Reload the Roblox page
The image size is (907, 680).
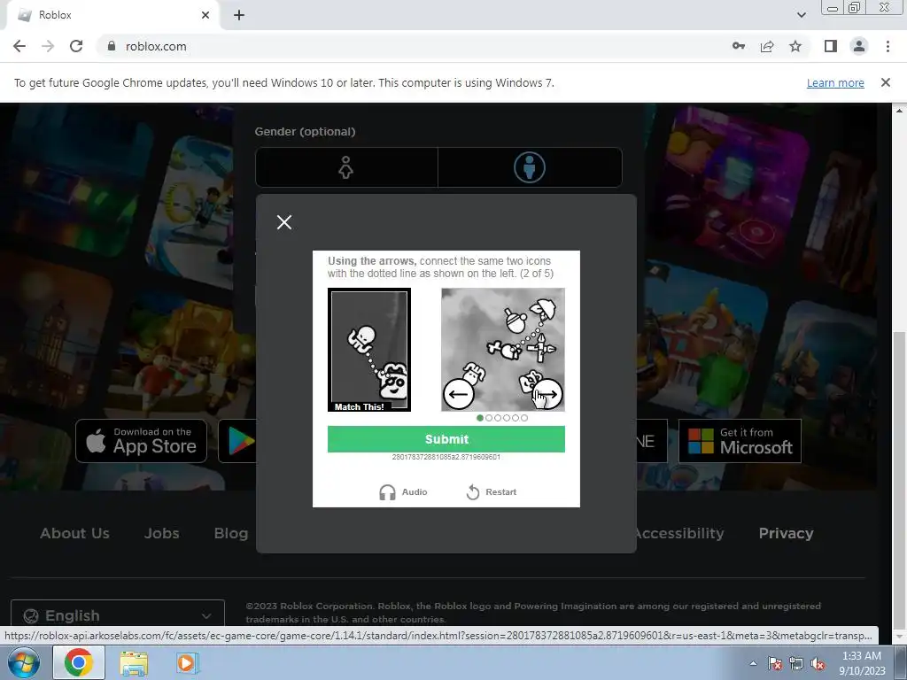(x=76, y=46)
